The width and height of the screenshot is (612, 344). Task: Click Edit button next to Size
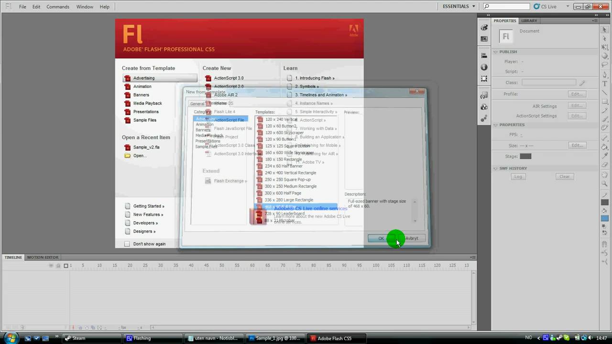point(577,145)
